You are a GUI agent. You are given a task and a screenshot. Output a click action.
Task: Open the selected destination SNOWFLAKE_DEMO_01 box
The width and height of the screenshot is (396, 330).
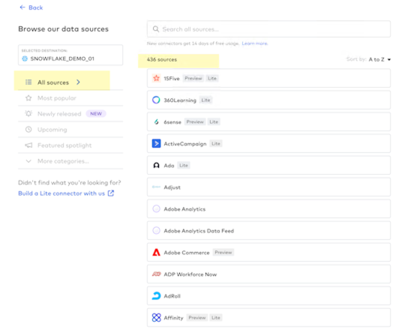point(70,55)
